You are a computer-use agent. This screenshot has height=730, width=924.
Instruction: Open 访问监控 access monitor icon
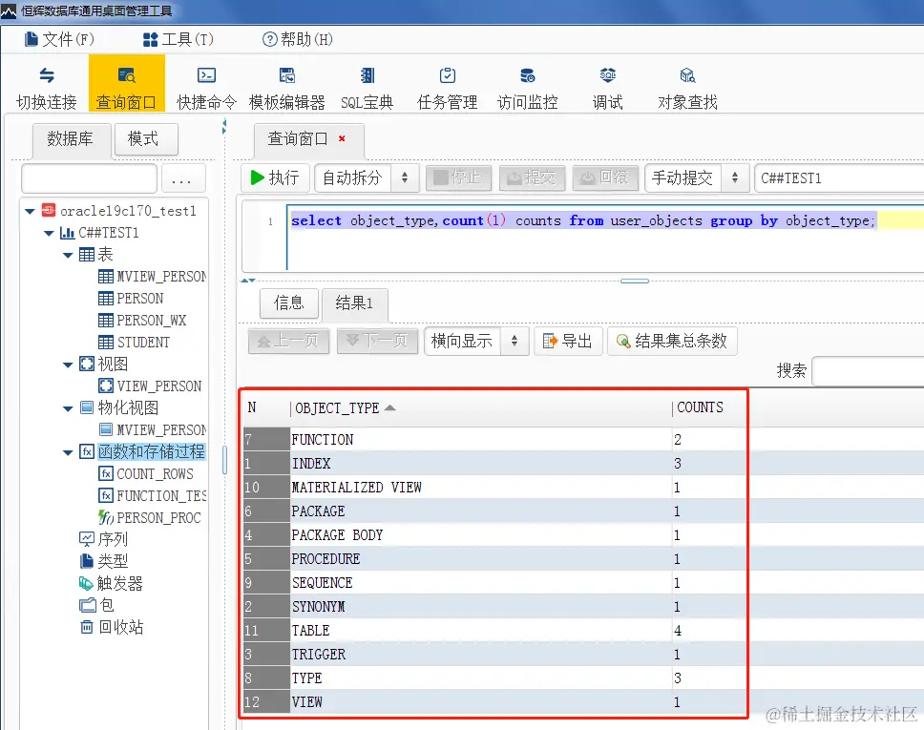528,75
